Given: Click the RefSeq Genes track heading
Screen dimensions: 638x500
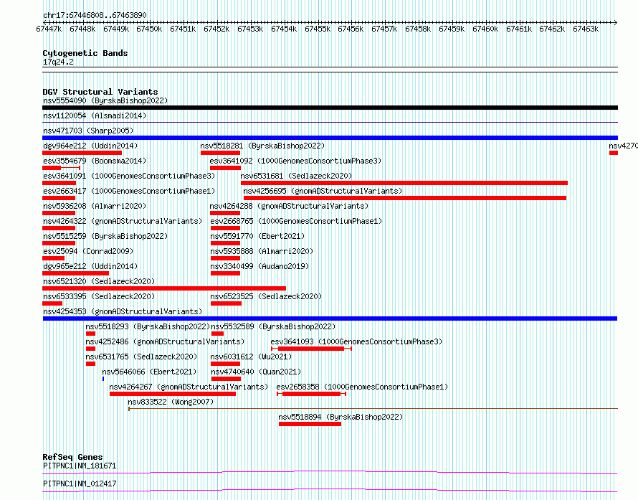Looking at the screenshot, I should click(72, 457).
